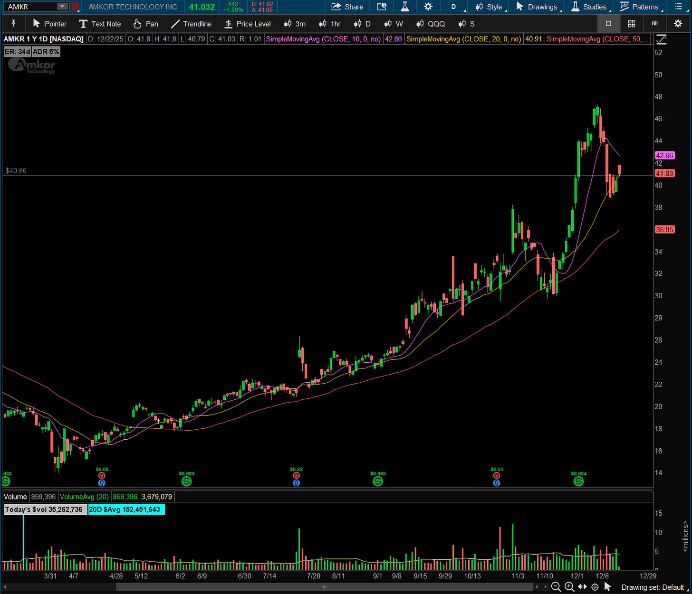Open the list menu icon at top right
The image size is (692, 594).
tap(678, 7)
